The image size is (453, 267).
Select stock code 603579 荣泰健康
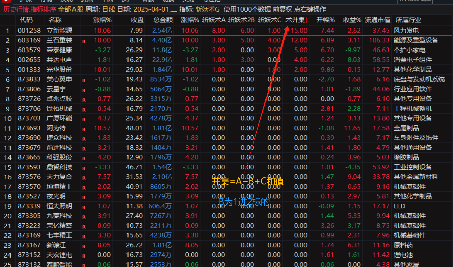coord(29,50)
